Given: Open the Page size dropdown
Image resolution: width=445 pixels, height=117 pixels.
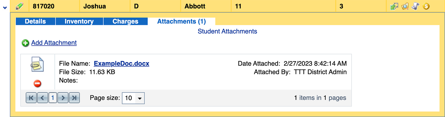Looking at the screenshot, I should pyautogui.click(x=140, y=98).
